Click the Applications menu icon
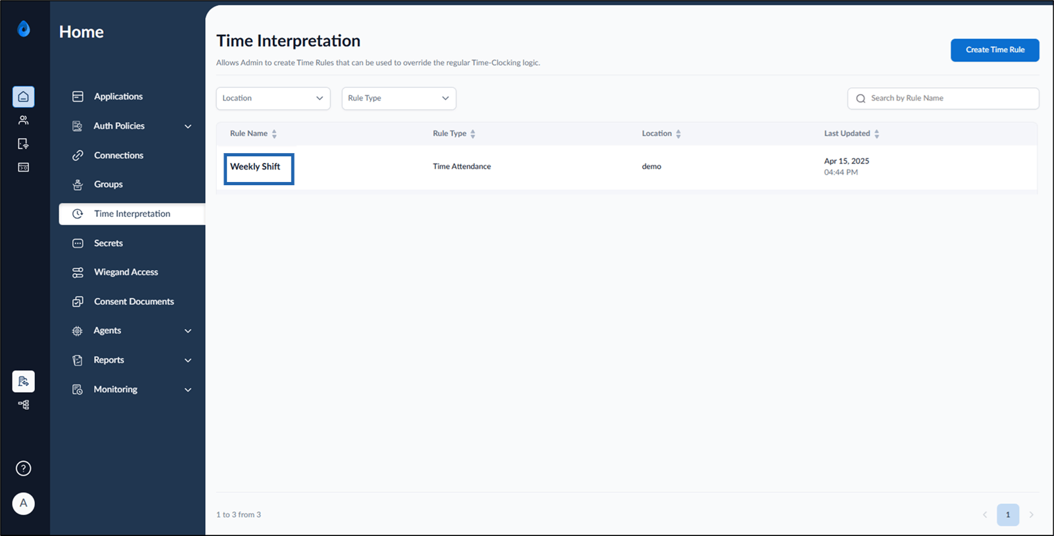This screenshot has height=536, width=1054. click(x=78, y=97)
